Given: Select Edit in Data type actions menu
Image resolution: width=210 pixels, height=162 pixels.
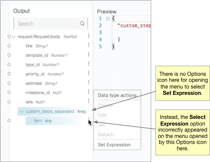Looking at the screenshot, I should (102, 115).
